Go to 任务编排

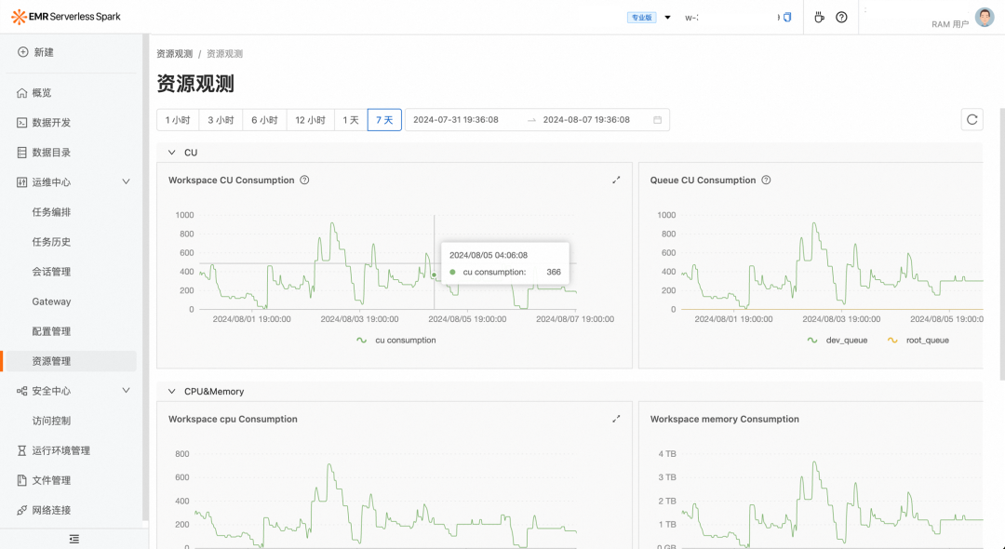tap(51, 212)
